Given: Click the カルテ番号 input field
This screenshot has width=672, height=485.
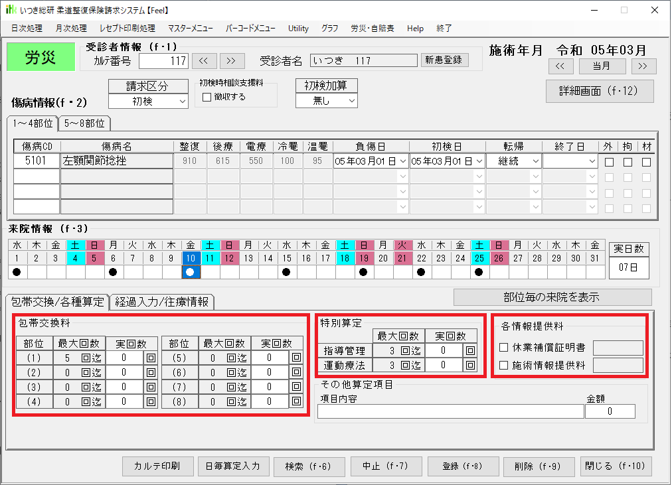Looking at the screenshot, I should pos(163,61).
